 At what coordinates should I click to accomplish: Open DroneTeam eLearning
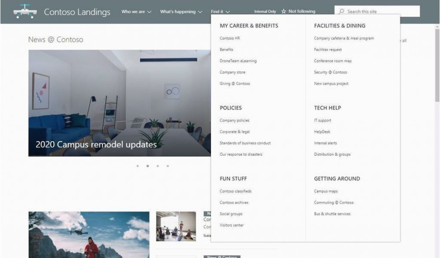pyautogui.click(x=238, y=61)
